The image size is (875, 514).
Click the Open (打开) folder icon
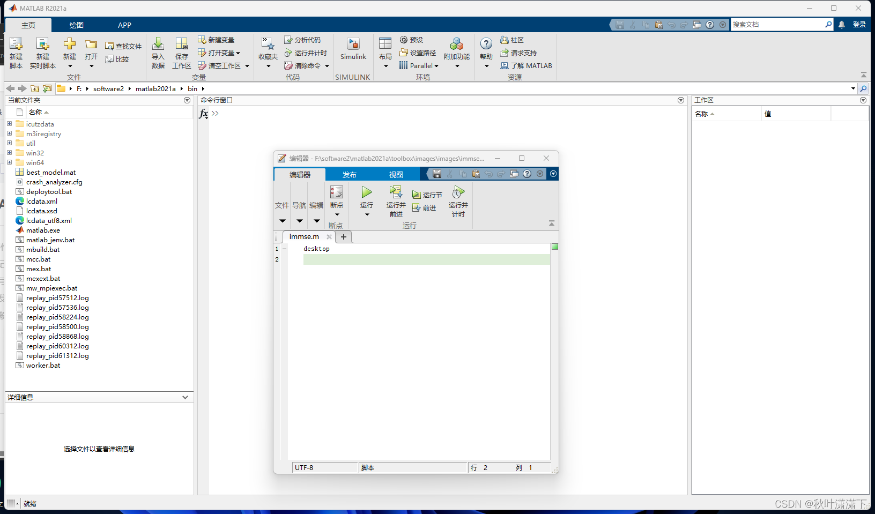[x=91, y=44]
